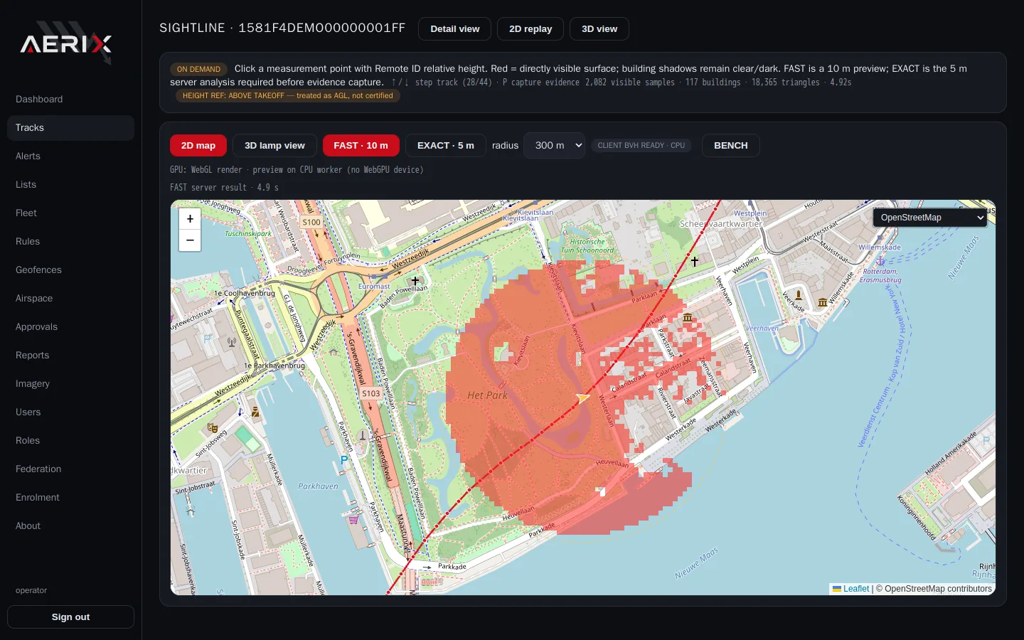1024x640 pixels.
Task: Click the Het Park label on the map
Action: (x=488, y=395)
